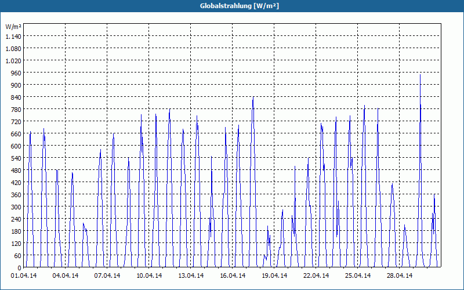
Task: Click the 25.04.14 date label
Action: point(357,275)
